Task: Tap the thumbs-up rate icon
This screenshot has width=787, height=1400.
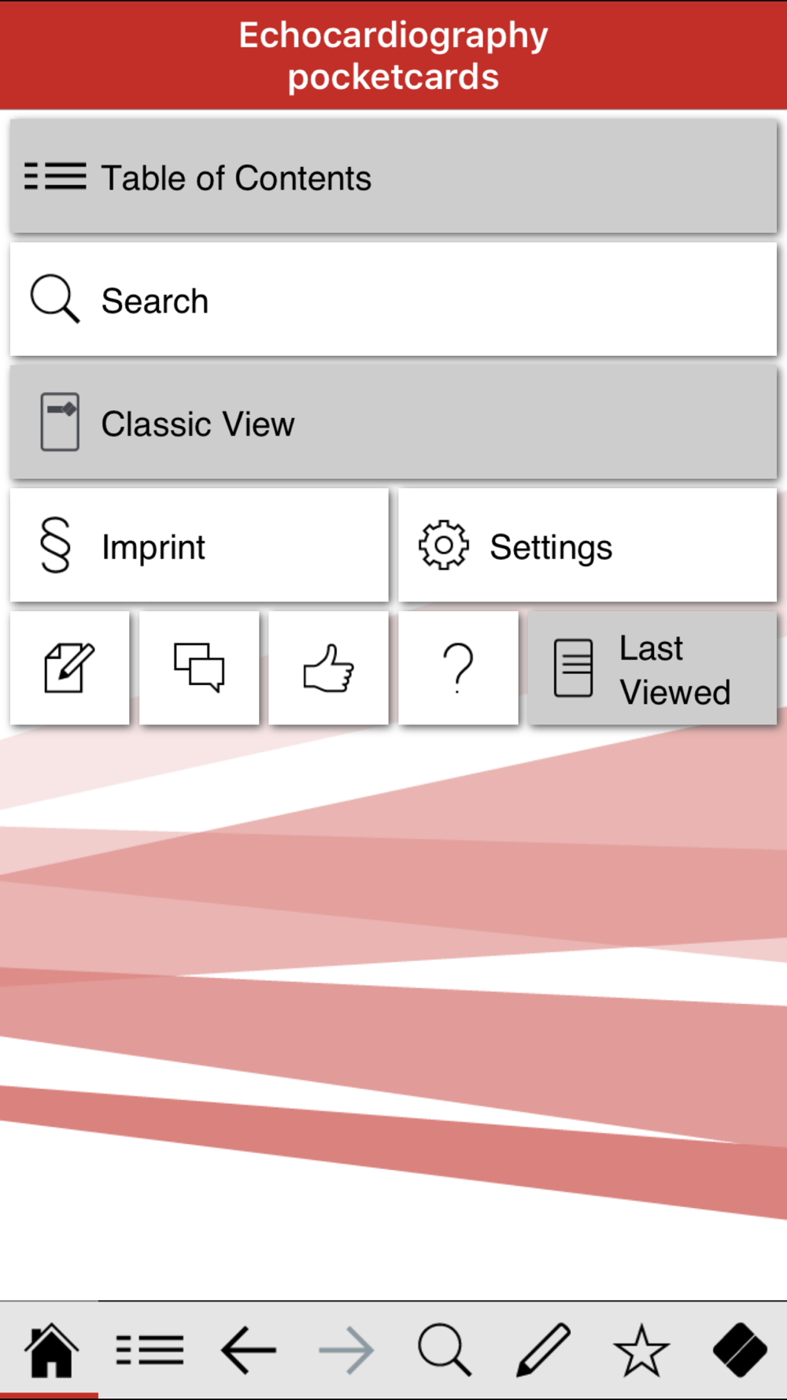Action: pos(329,668)
